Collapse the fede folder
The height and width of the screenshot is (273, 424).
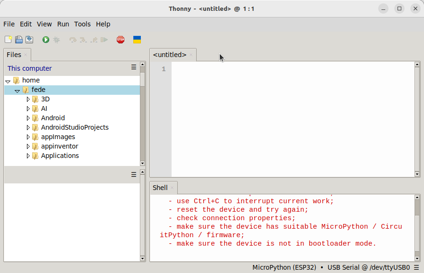[x=17, y=91]
